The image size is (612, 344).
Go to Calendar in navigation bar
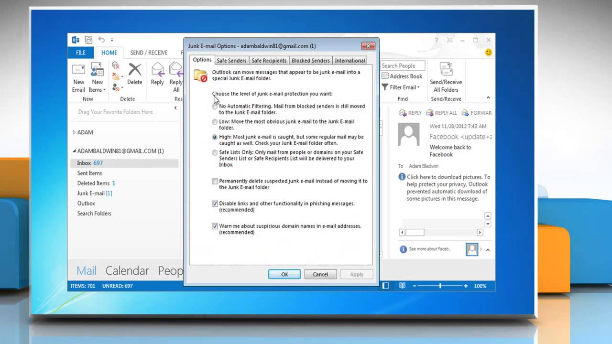pyautogui.click(x=127, y=270)
